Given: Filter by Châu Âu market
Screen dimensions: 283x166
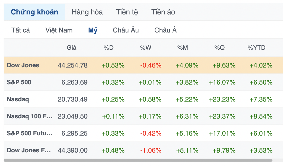Looking at the screenshot, I should click(x=126, y=30).
